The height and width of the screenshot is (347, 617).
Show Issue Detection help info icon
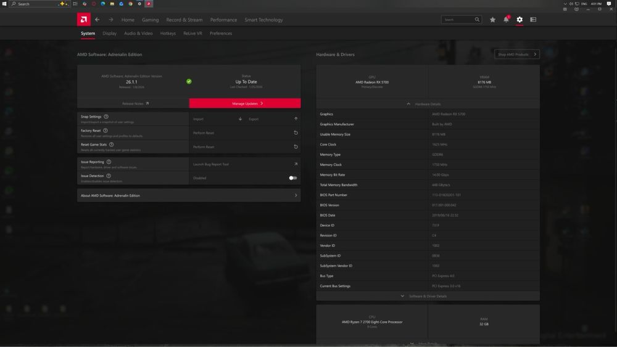click(x=109, y=176)
